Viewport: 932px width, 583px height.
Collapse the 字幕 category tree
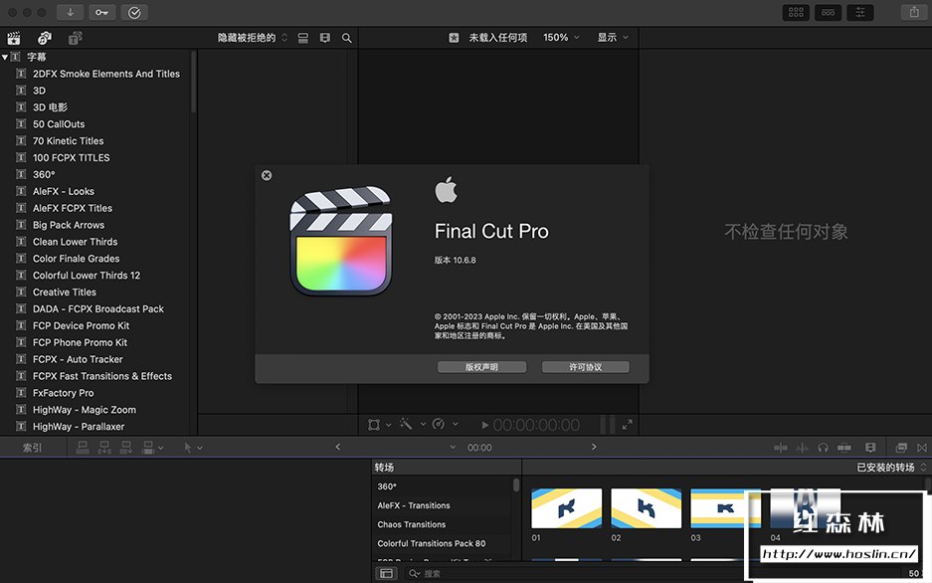[5, 57]
